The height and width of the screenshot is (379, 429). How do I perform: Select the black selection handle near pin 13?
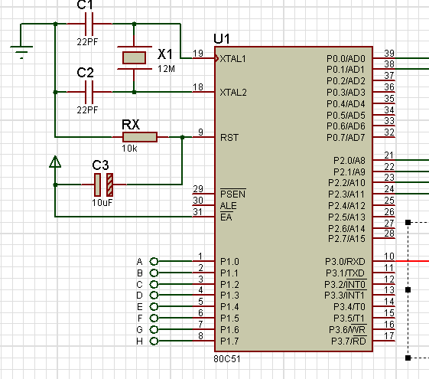pyautogui.click(x=408, y=289)
